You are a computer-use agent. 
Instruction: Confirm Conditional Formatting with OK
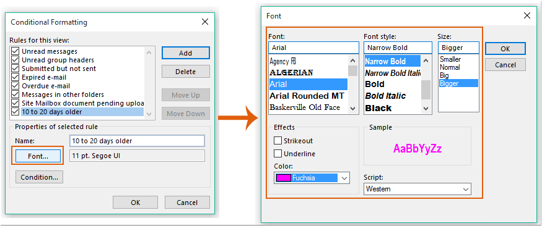coord(135,203)
